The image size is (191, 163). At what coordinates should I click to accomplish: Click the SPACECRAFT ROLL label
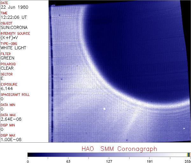tap(15, 95)
